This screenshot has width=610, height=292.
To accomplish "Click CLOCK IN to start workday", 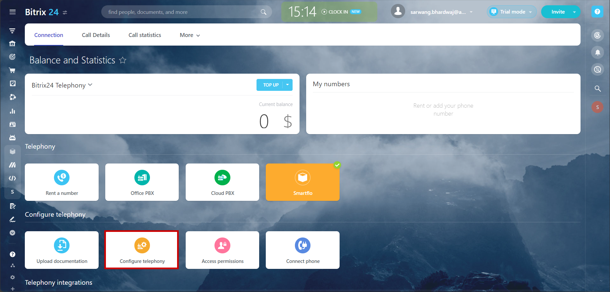I will point(335,12).
